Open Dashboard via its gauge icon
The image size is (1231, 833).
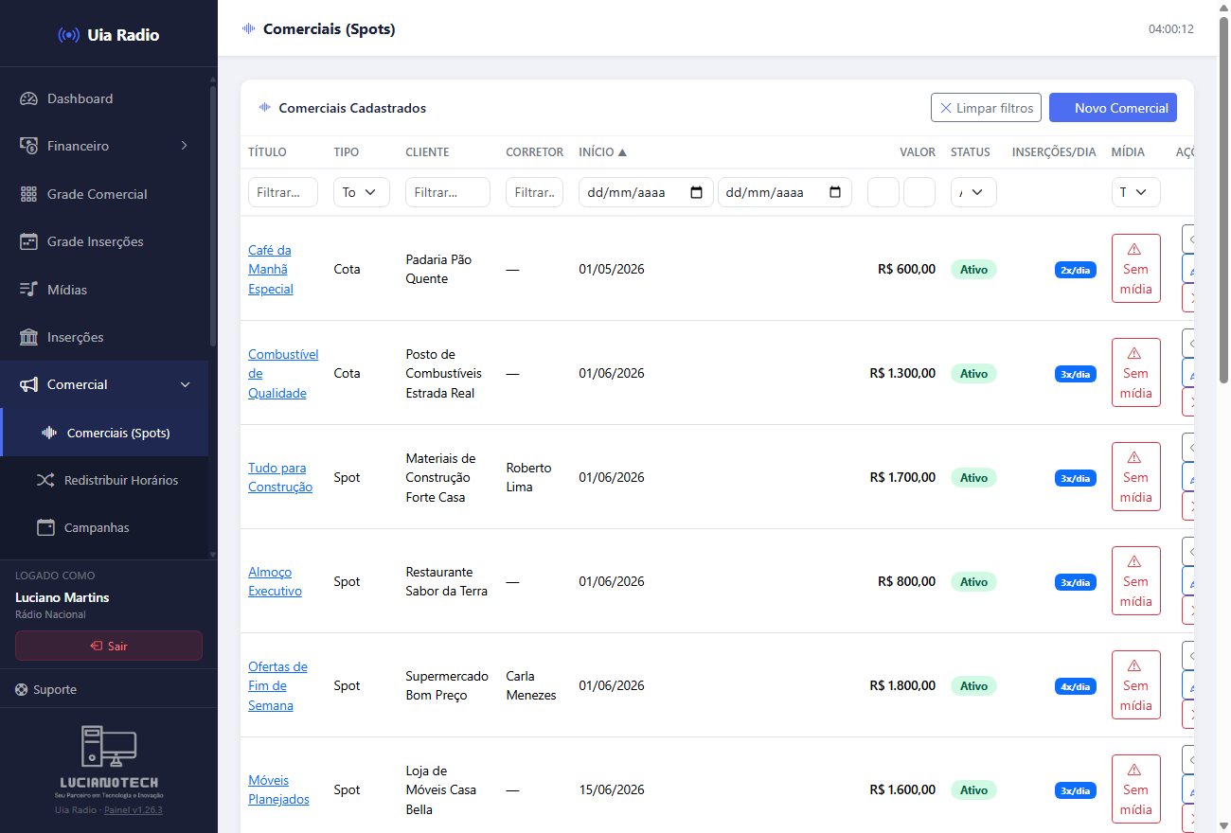[x=28, y=98]
